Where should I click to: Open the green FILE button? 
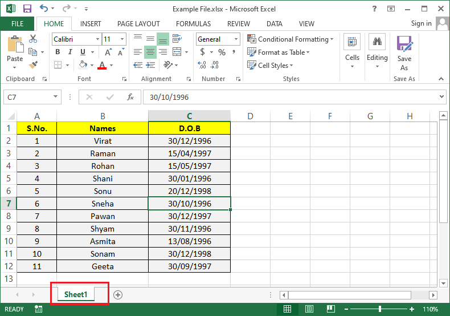click(x=17, y=24)
